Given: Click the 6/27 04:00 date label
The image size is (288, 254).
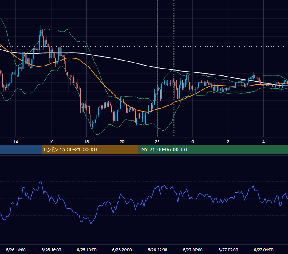Looking at the screenshot, I should [263, 250].
